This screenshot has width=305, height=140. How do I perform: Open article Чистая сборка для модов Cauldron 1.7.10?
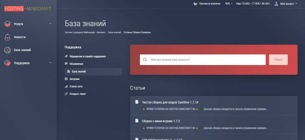click(170, 102)
